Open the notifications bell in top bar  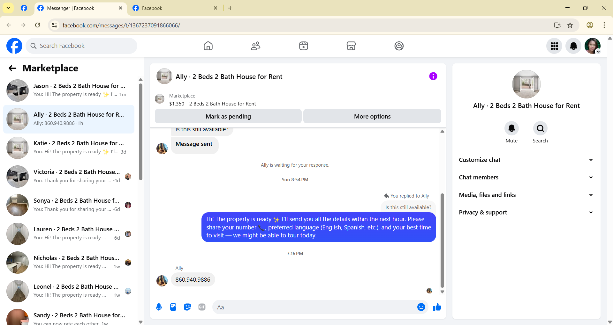573,46
